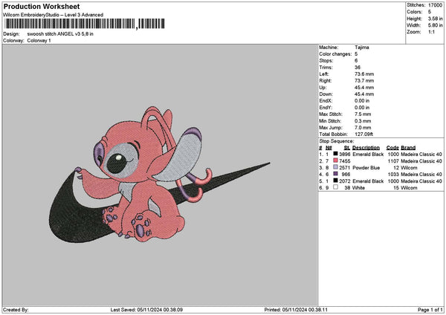Click the pink swatch for stitch count 7455
Viewport: 446px width, 315px height.
click(336, 160)
